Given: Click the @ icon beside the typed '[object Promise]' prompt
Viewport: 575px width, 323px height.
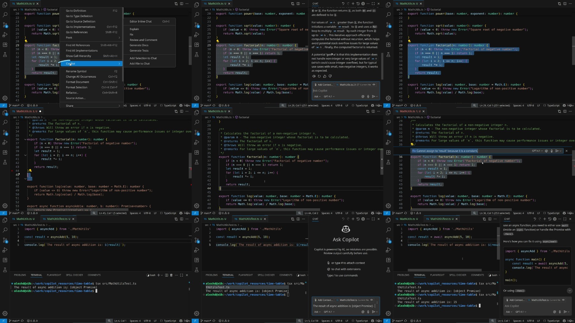Looking at the screenshot, I should coord(363,312).
